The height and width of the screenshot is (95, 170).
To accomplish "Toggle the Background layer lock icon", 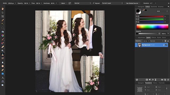I will pyautogui.click(x=164, y=45).
